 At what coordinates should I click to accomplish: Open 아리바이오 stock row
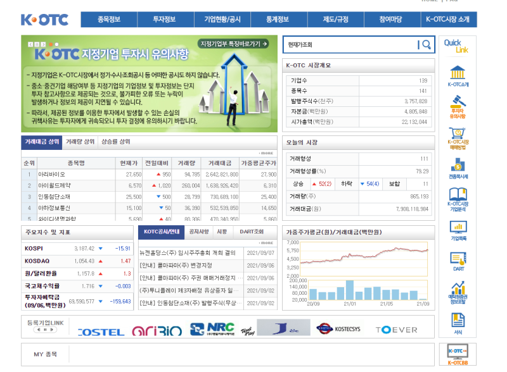149,175
